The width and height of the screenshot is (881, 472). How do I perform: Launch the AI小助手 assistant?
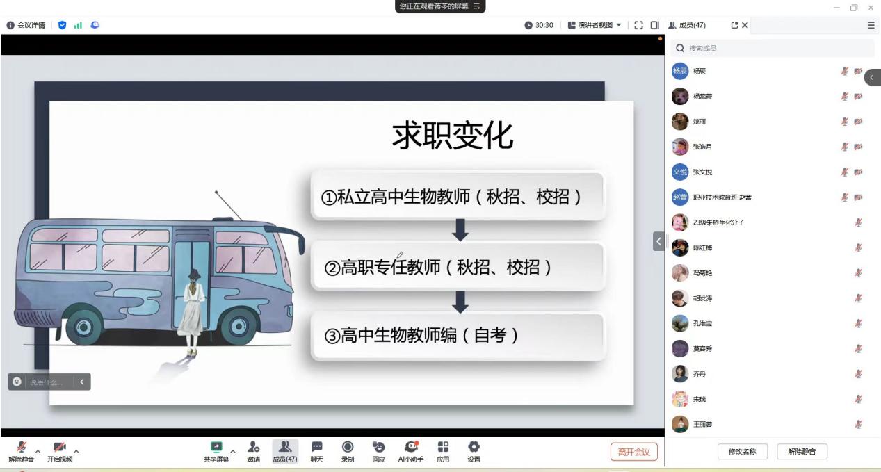[411, 447]
